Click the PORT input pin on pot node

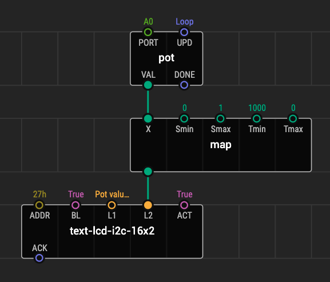pos(148,32)
